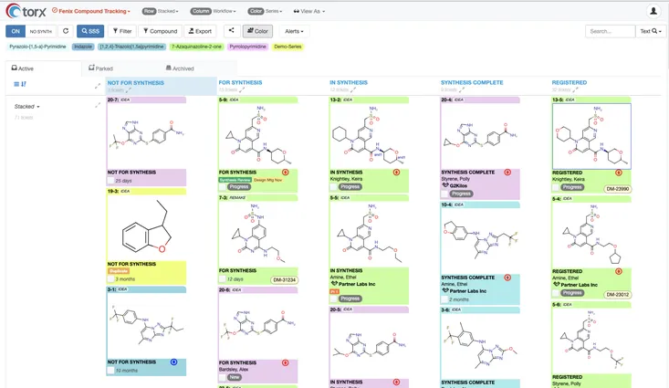Screen dimensions: 669x388
Task: Expand the Stacked row group dropdown
Action: (x=26, y=106)
